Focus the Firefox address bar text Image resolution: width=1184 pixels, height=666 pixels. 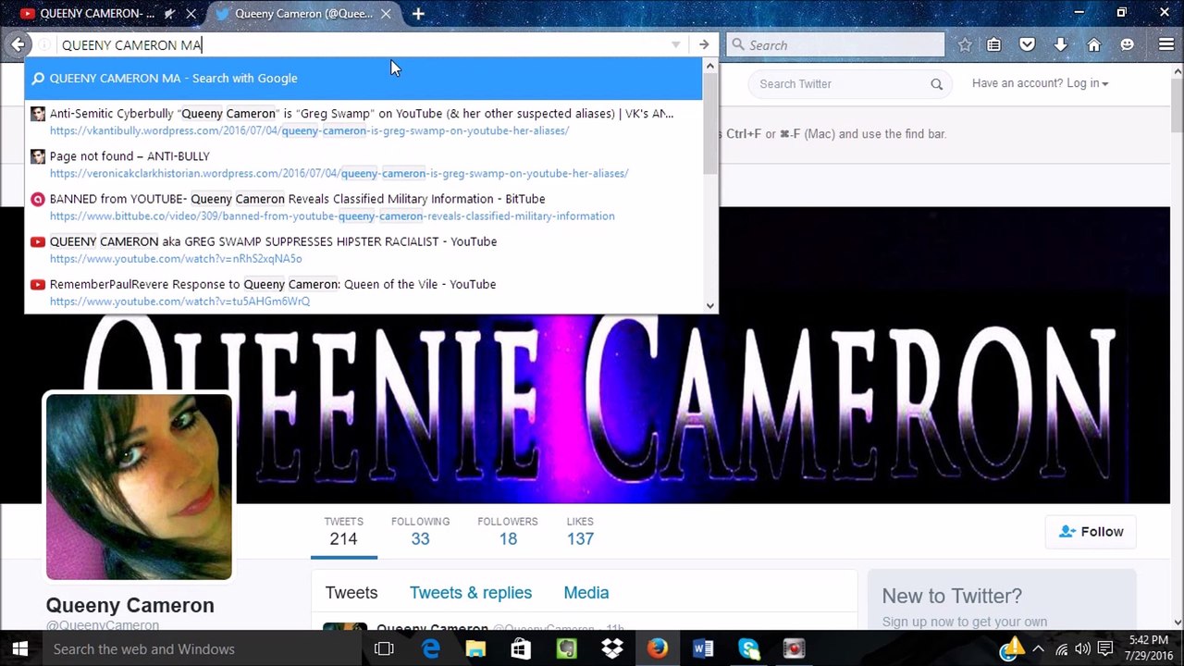[361, 44]
